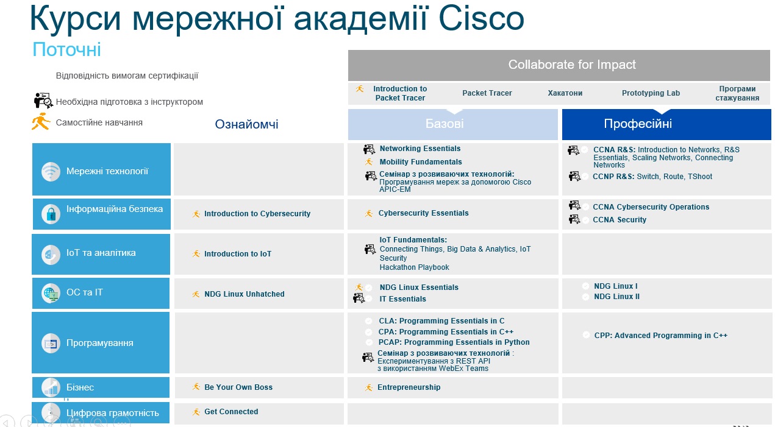Open the Мережні технології category

point(101,169)
